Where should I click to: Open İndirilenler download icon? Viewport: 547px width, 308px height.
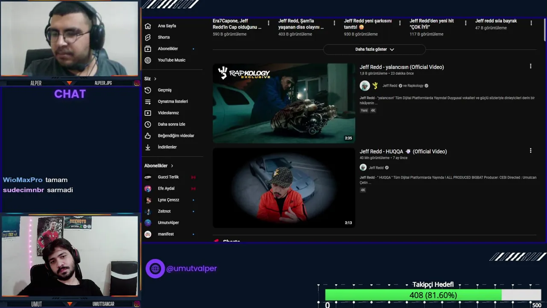pos(148,147)
